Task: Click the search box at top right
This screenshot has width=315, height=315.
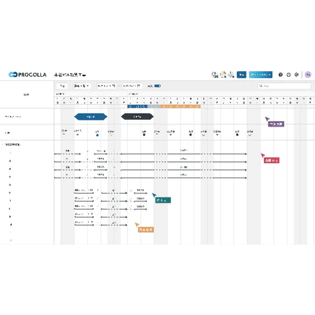Action: pyautogui.click(x=284, y=85)
